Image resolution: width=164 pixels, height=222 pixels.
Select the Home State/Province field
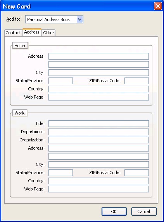point(60,81)
